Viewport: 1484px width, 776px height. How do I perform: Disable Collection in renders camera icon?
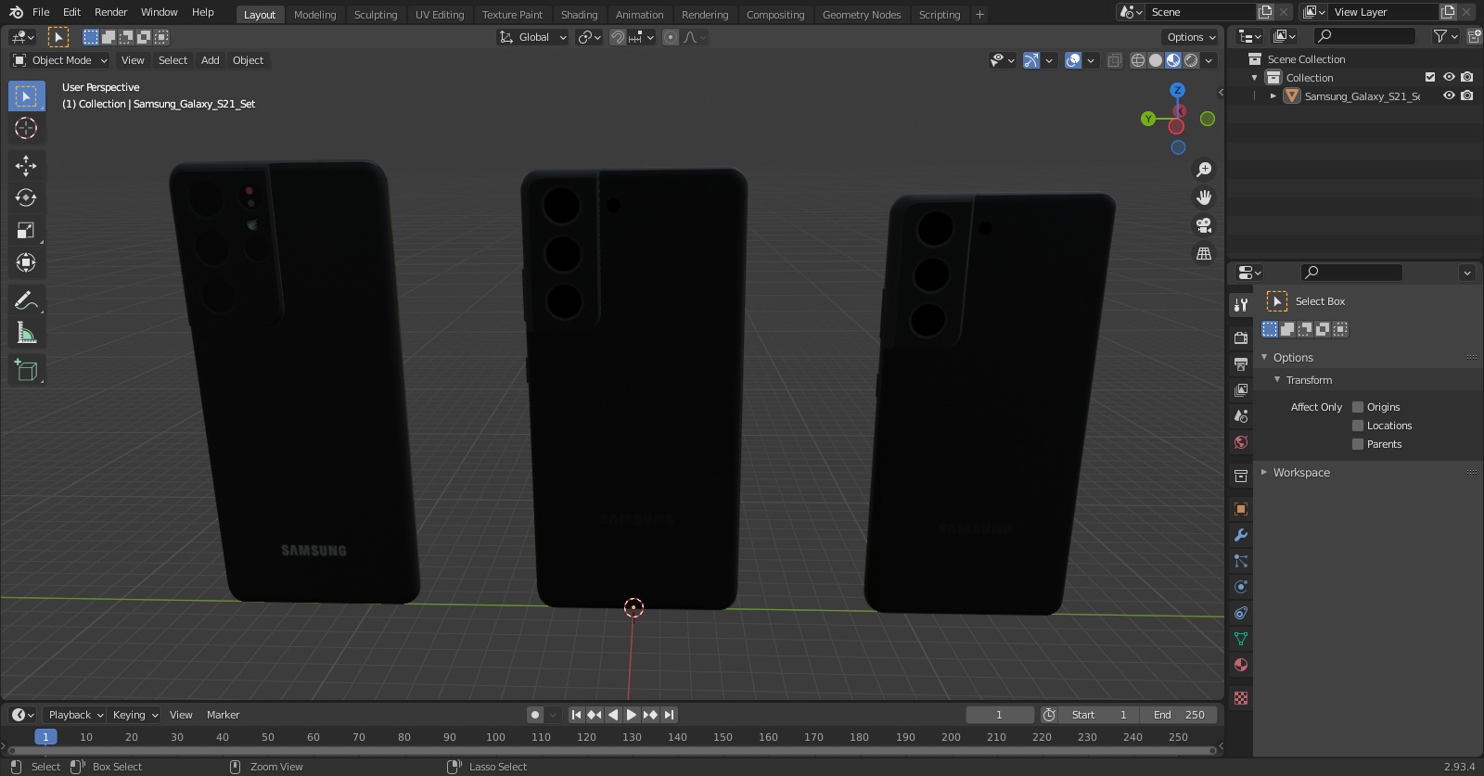(1467, 77)
